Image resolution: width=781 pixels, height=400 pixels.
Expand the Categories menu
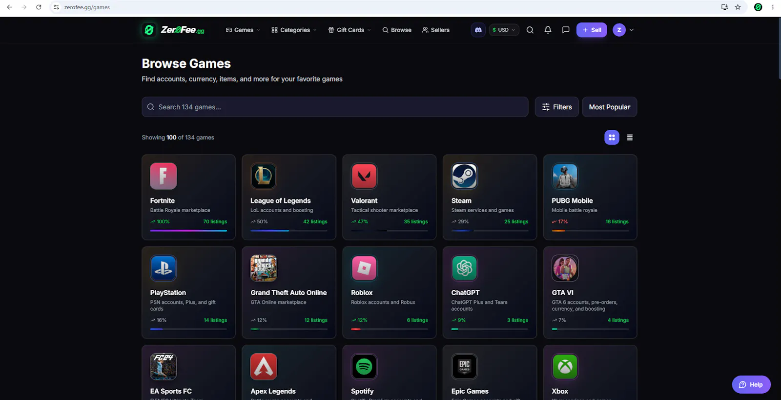[294, 30]
